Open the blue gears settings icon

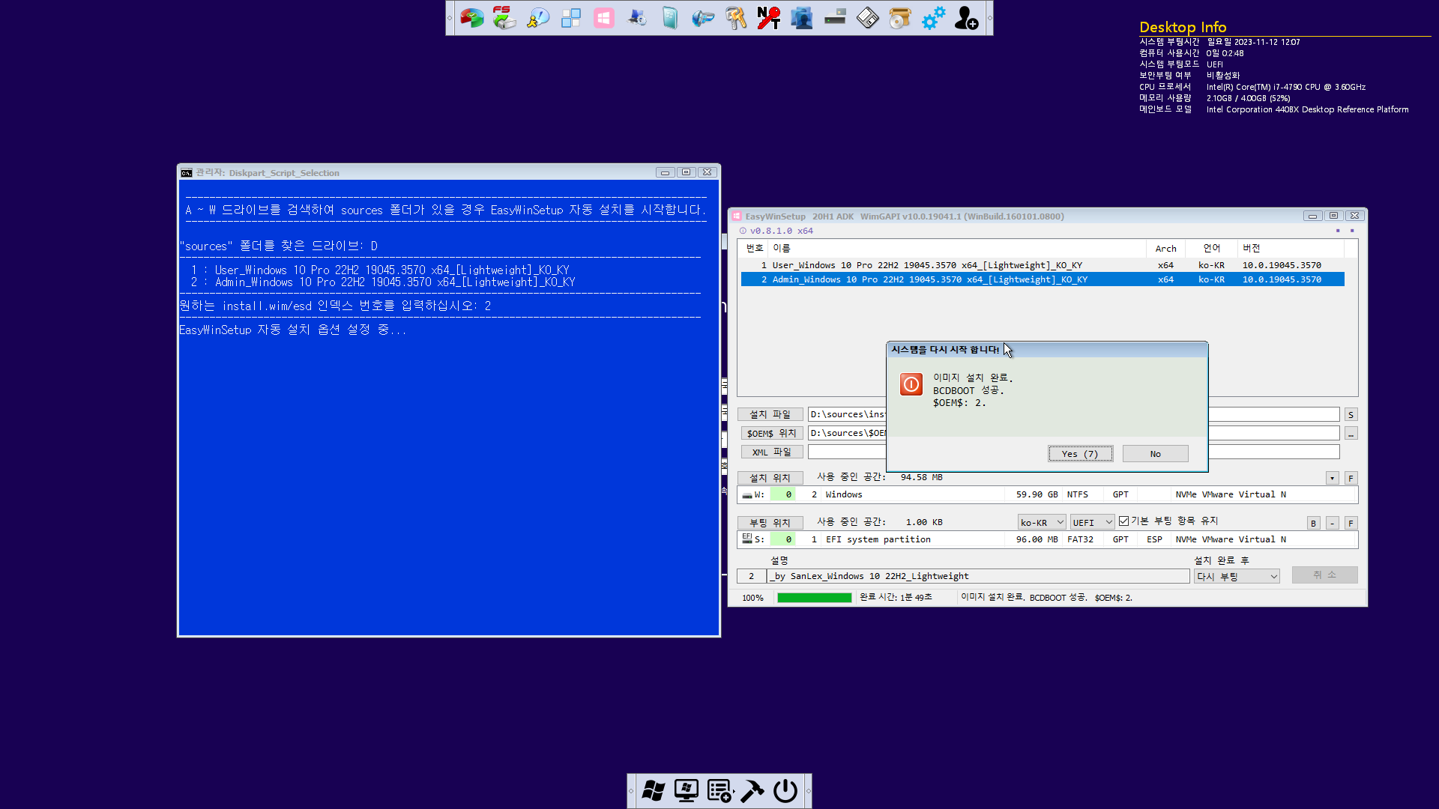(933, 17)
